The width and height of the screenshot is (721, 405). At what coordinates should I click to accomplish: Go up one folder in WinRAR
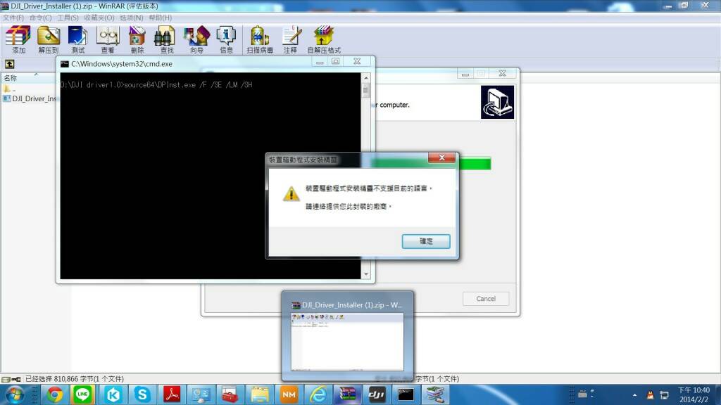[x=10, y=64]
